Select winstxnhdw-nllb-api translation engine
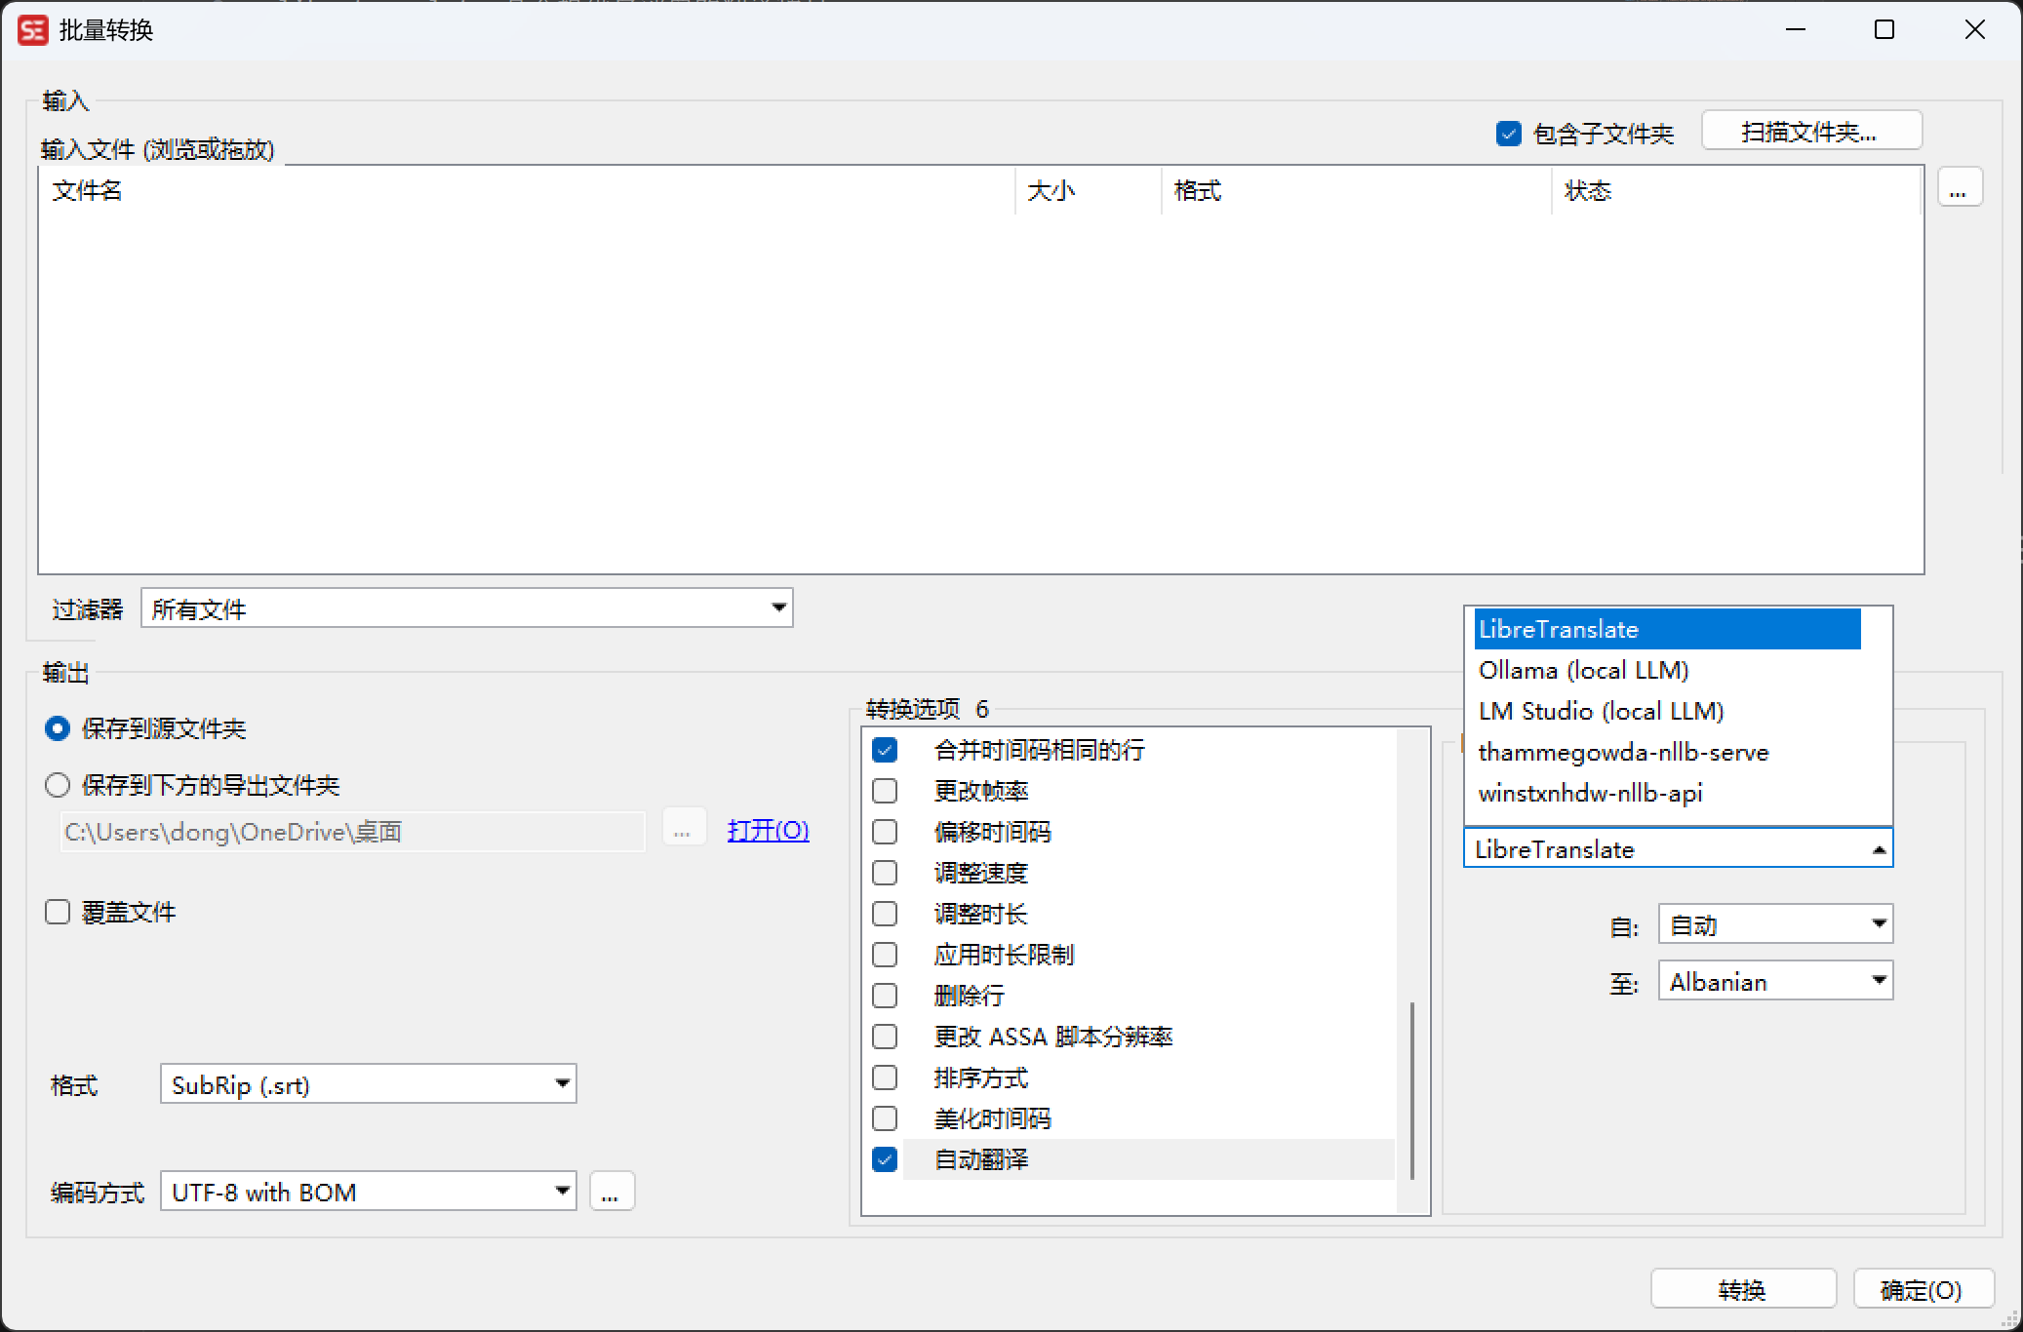The image size is (2023, 1332). (x=1591, y=793)
